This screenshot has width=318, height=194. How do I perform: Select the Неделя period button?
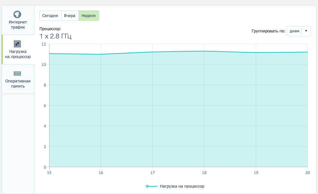(89, 16)
